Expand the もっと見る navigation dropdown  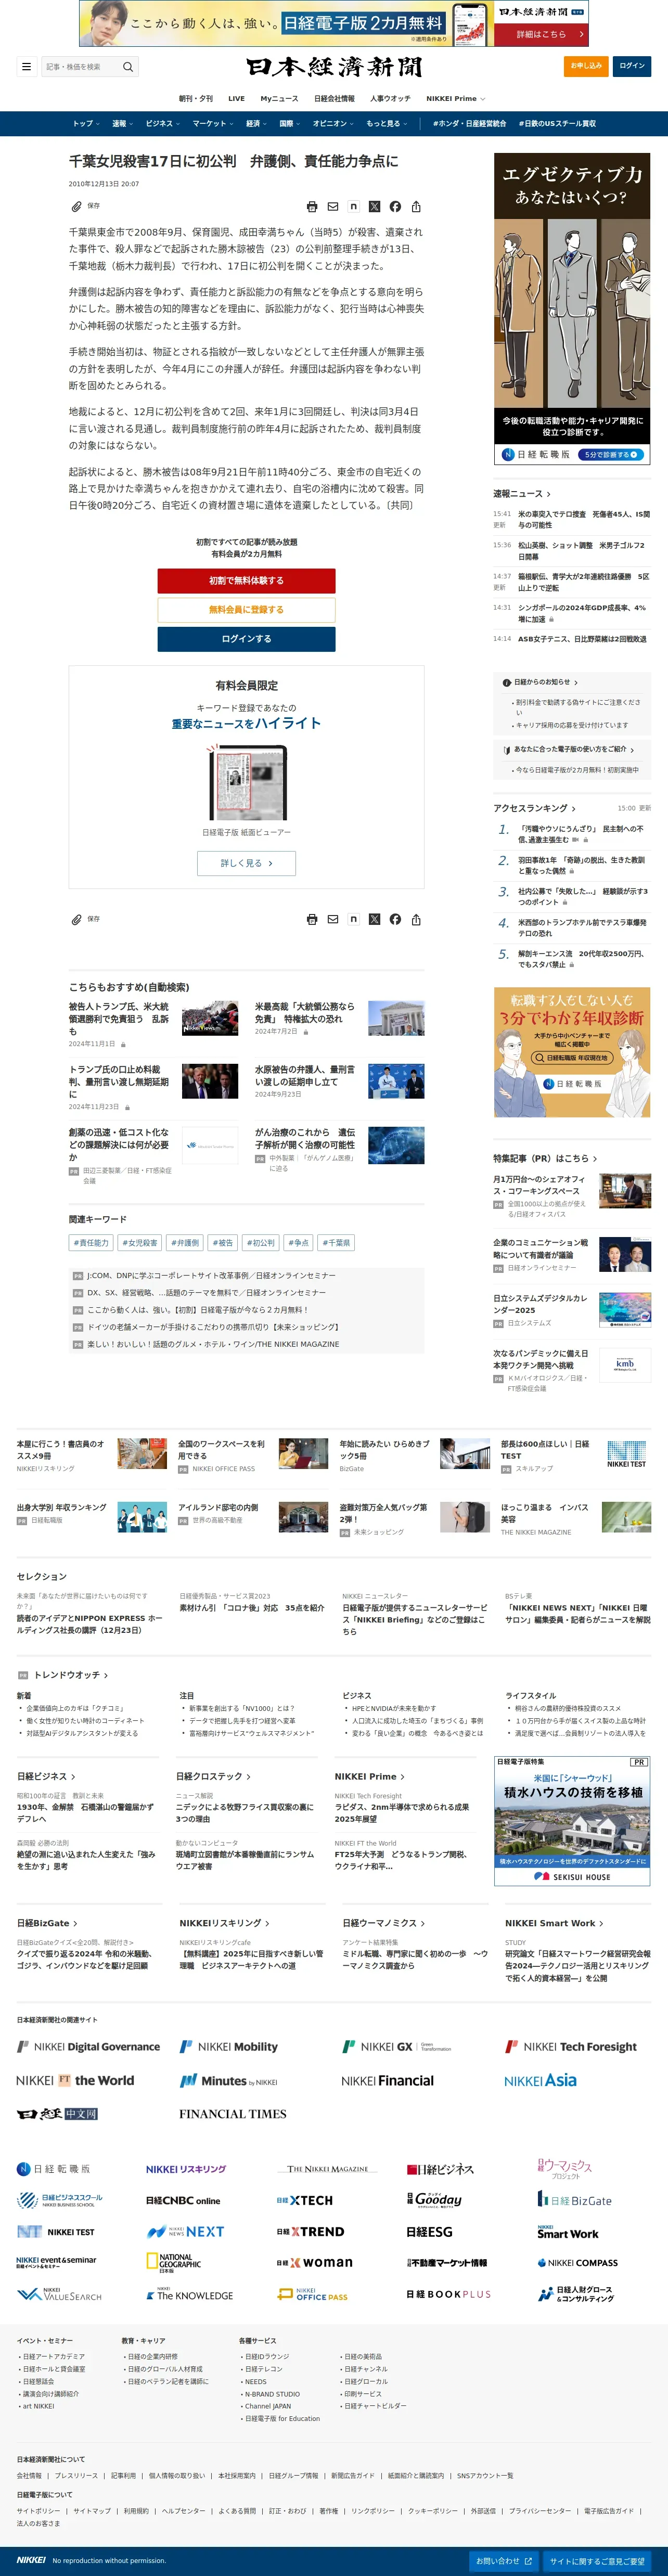click(386, 124)
